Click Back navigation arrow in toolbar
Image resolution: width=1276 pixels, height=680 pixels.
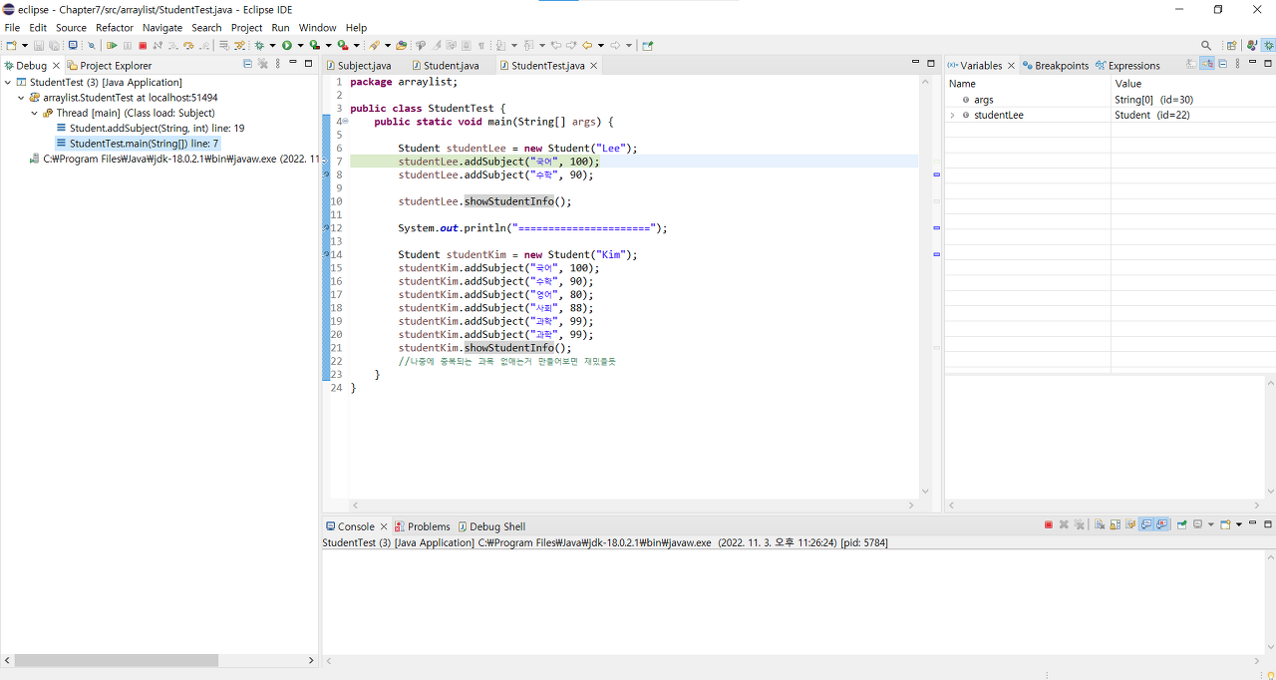pyautogui.click(x=586, y=45)
